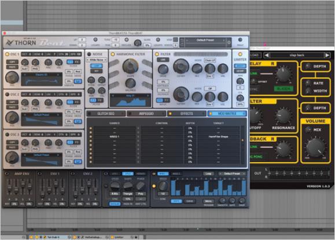Click the filter LINK button
The width and height of the screenshot is (335, 240).
pos(163,60)
